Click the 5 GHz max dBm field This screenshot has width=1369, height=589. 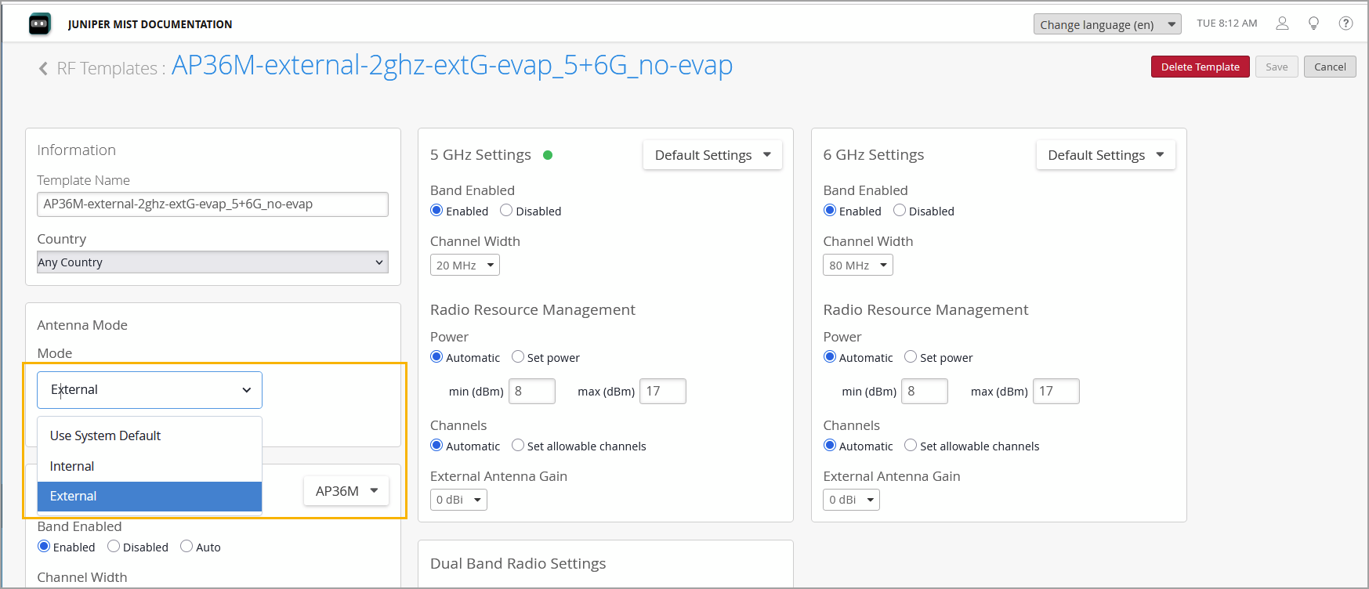[x=662, y=391]
